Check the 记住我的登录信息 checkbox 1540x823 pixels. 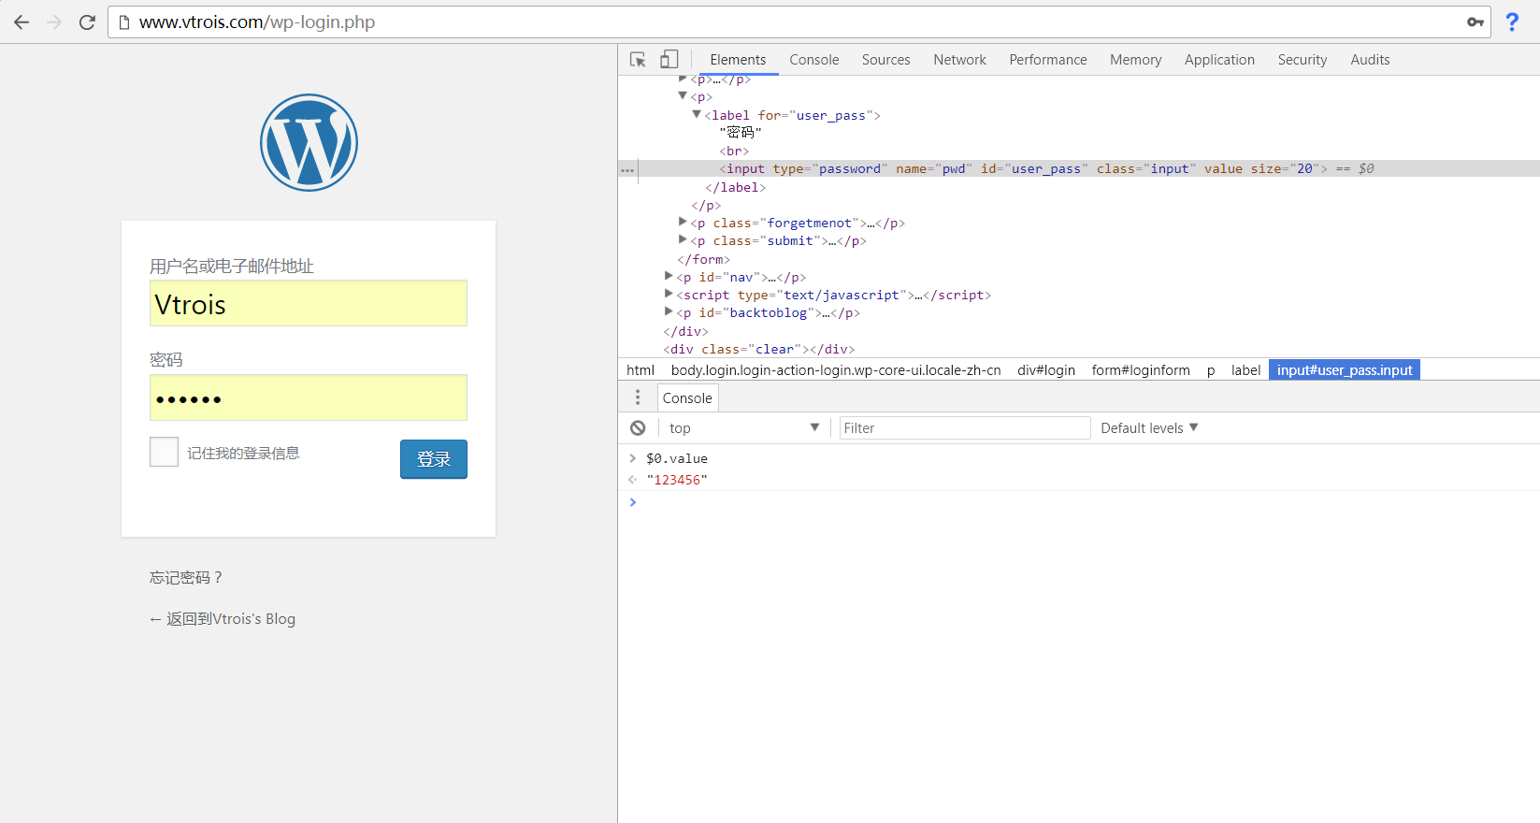pyautogui.click(x=164, y=452)
